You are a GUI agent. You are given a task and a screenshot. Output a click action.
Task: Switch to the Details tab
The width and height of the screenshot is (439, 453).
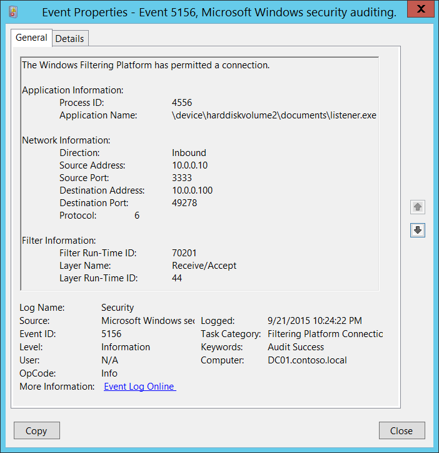[x=69, y=39]
